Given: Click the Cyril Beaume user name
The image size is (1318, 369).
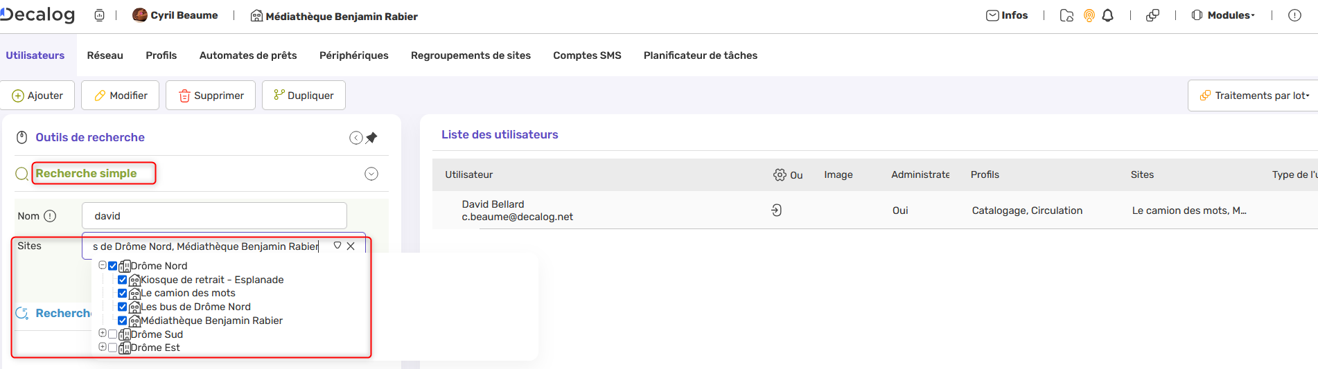Looking at the screenshot, I should tap(184, 15).
